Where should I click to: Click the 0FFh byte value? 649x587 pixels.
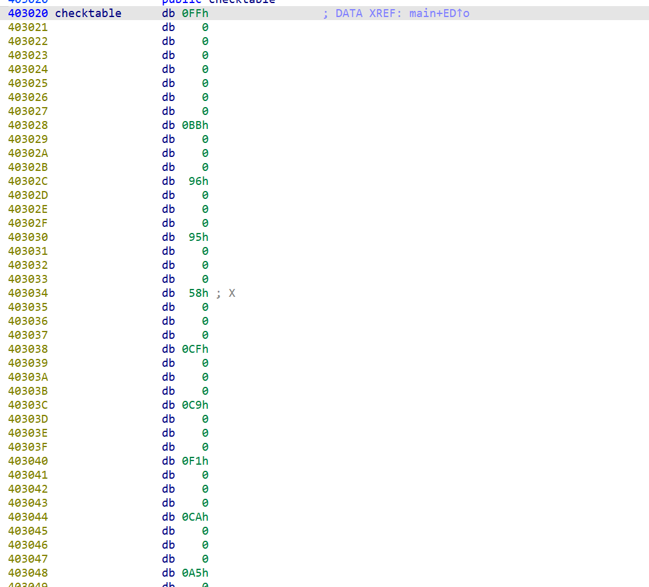(195, 13)
